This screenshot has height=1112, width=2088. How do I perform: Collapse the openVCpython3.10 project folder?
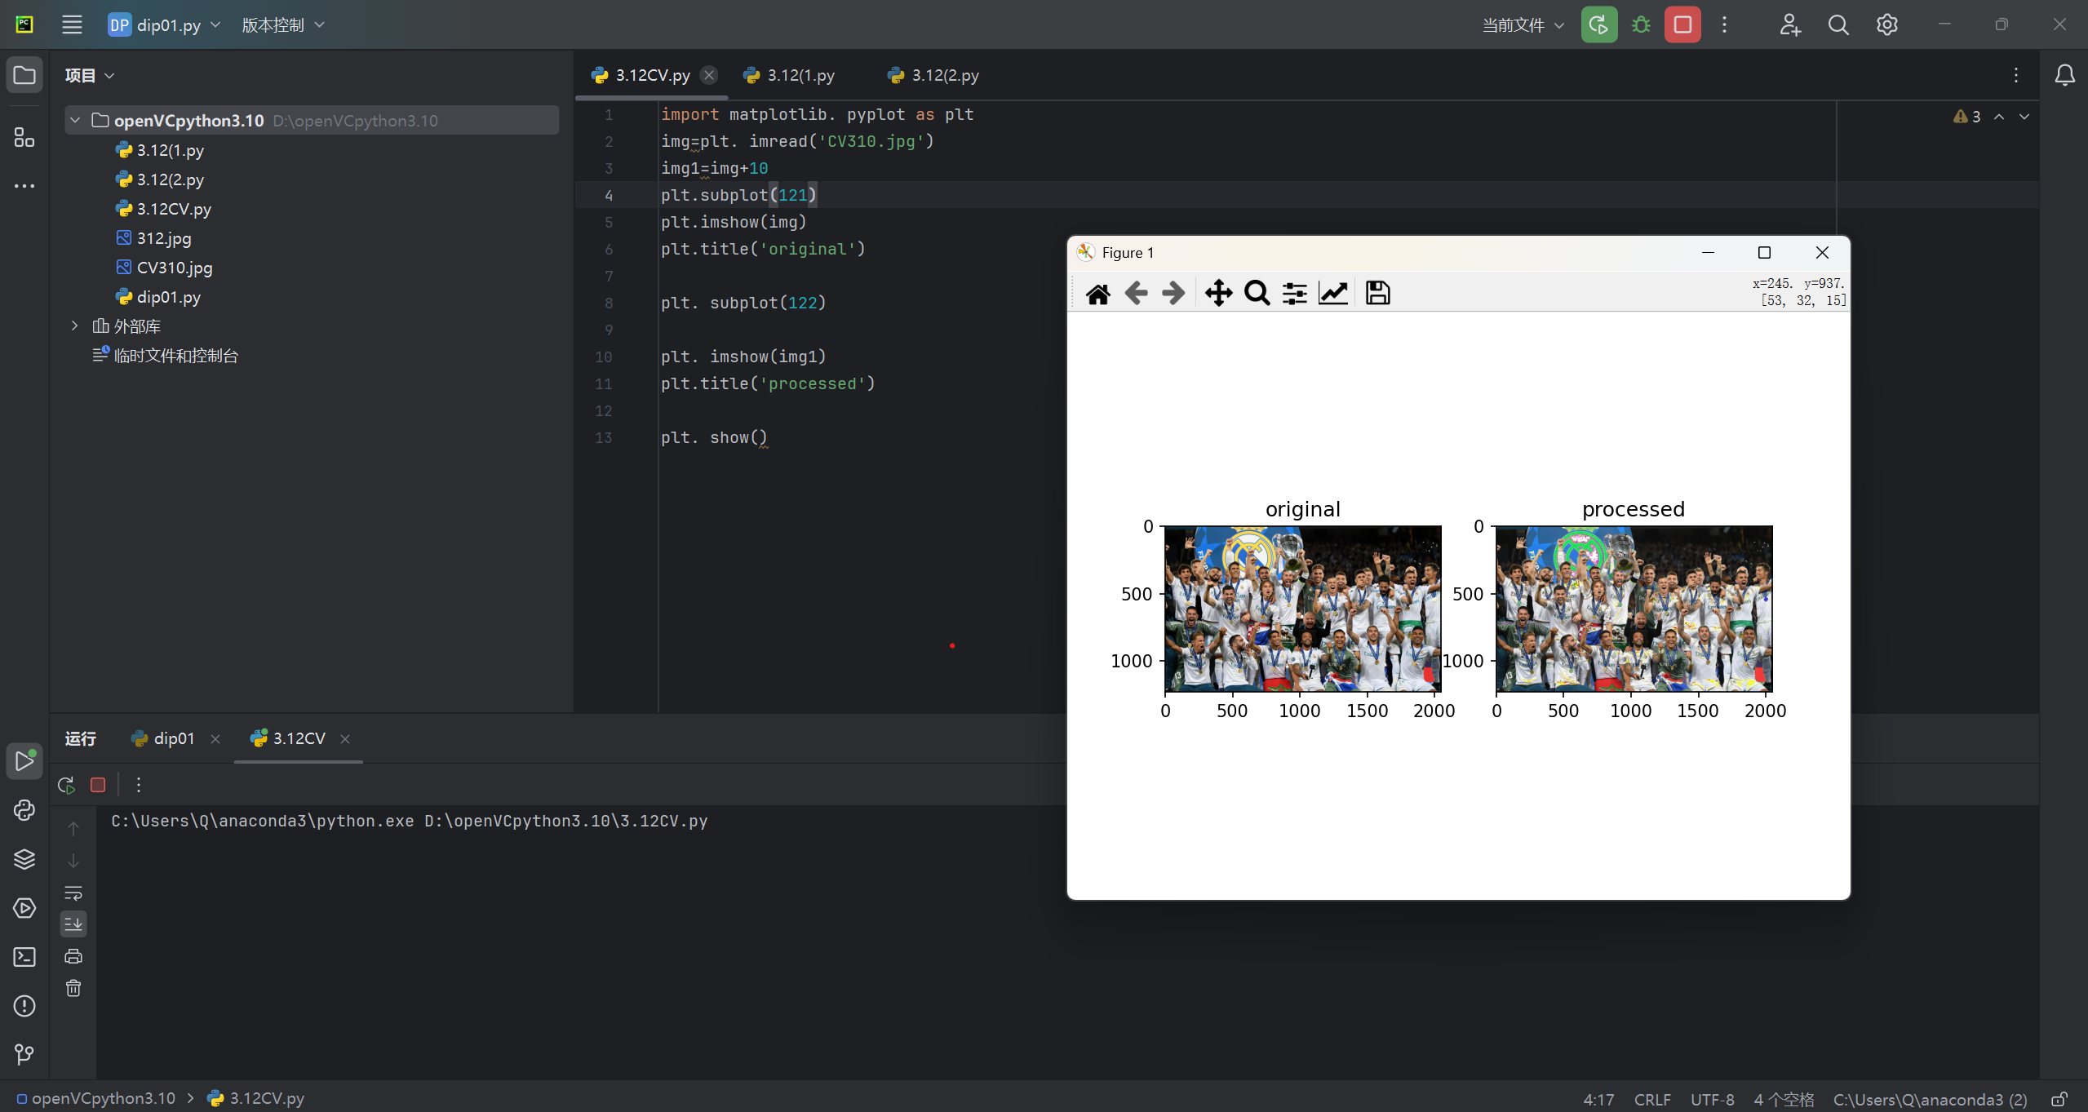pyautogui.click(x=75, y=120)
